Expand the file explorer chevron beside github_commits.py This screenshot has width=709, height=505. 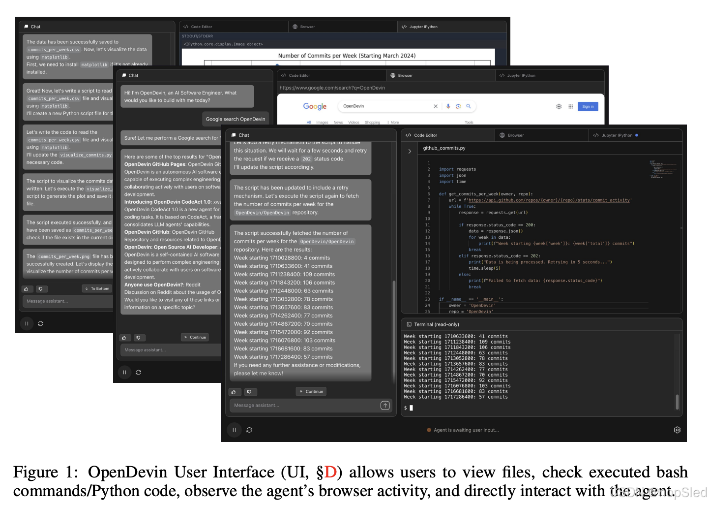tap(410, 152)
